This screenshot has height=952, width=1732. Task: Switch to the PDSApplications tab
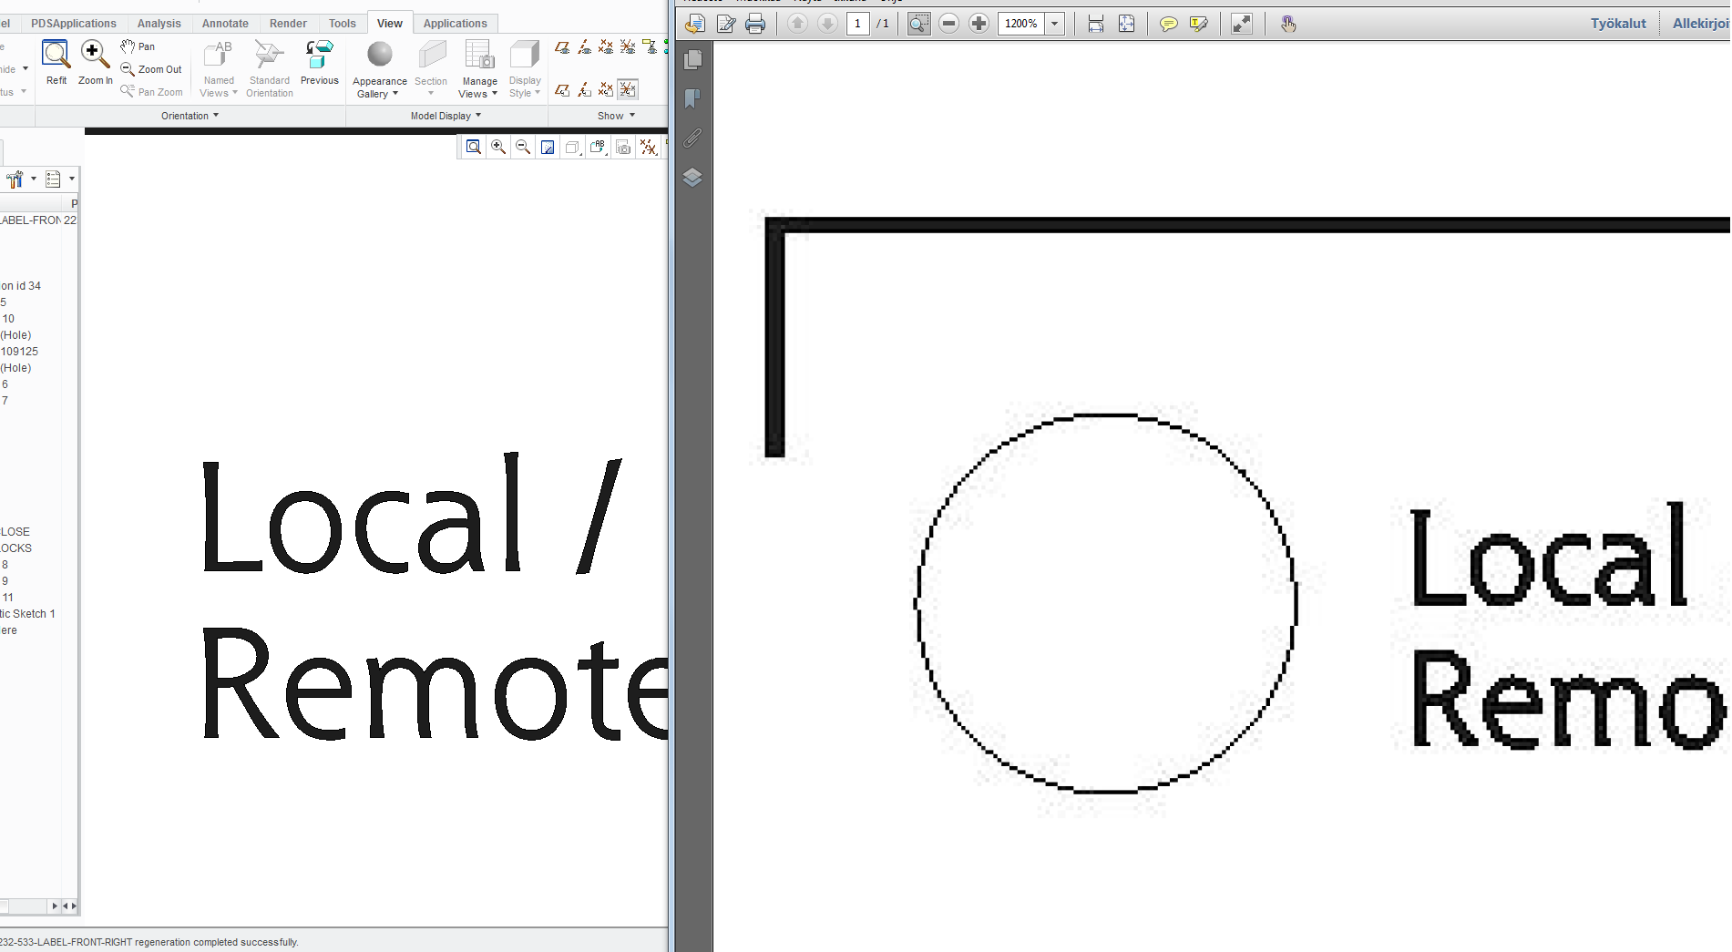74,23
